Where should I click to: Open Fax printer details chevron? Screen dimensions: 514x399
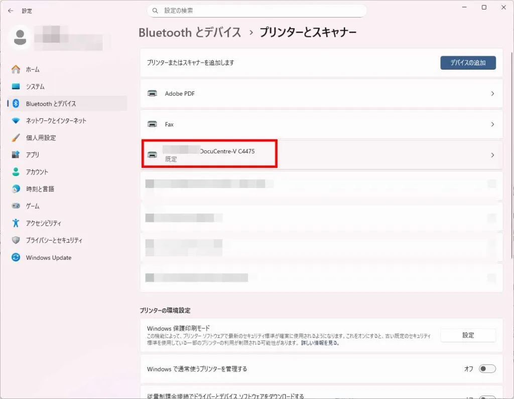(492, 124)
